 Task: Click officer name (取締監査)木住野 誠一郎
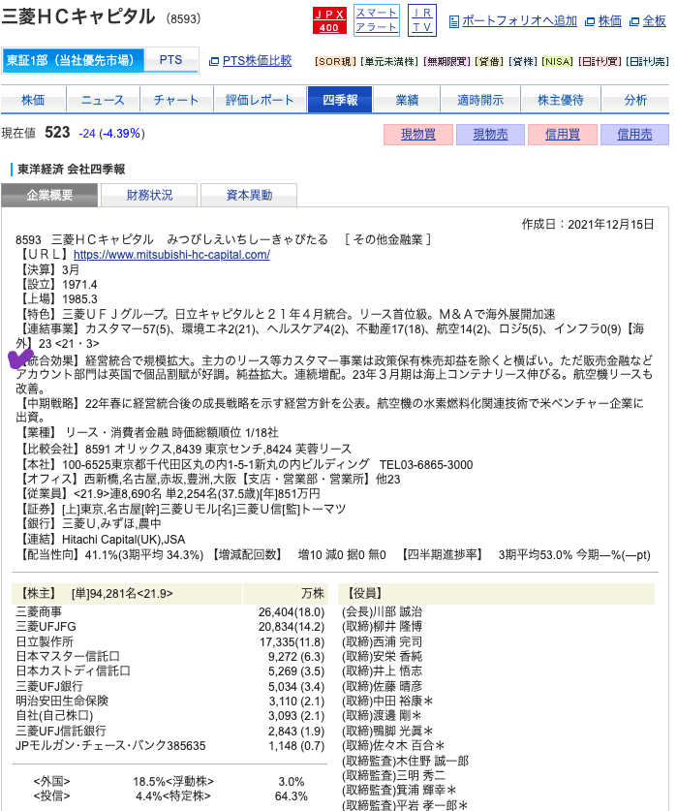[x=405, y=761]
